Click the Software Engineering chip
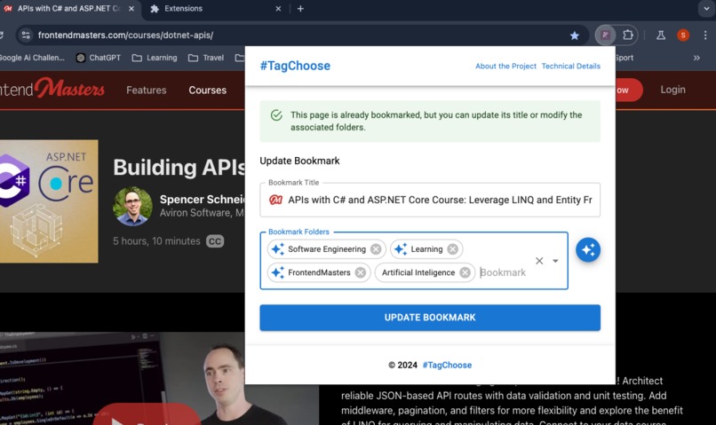The image size is (716, 425). tap(327, 249)
